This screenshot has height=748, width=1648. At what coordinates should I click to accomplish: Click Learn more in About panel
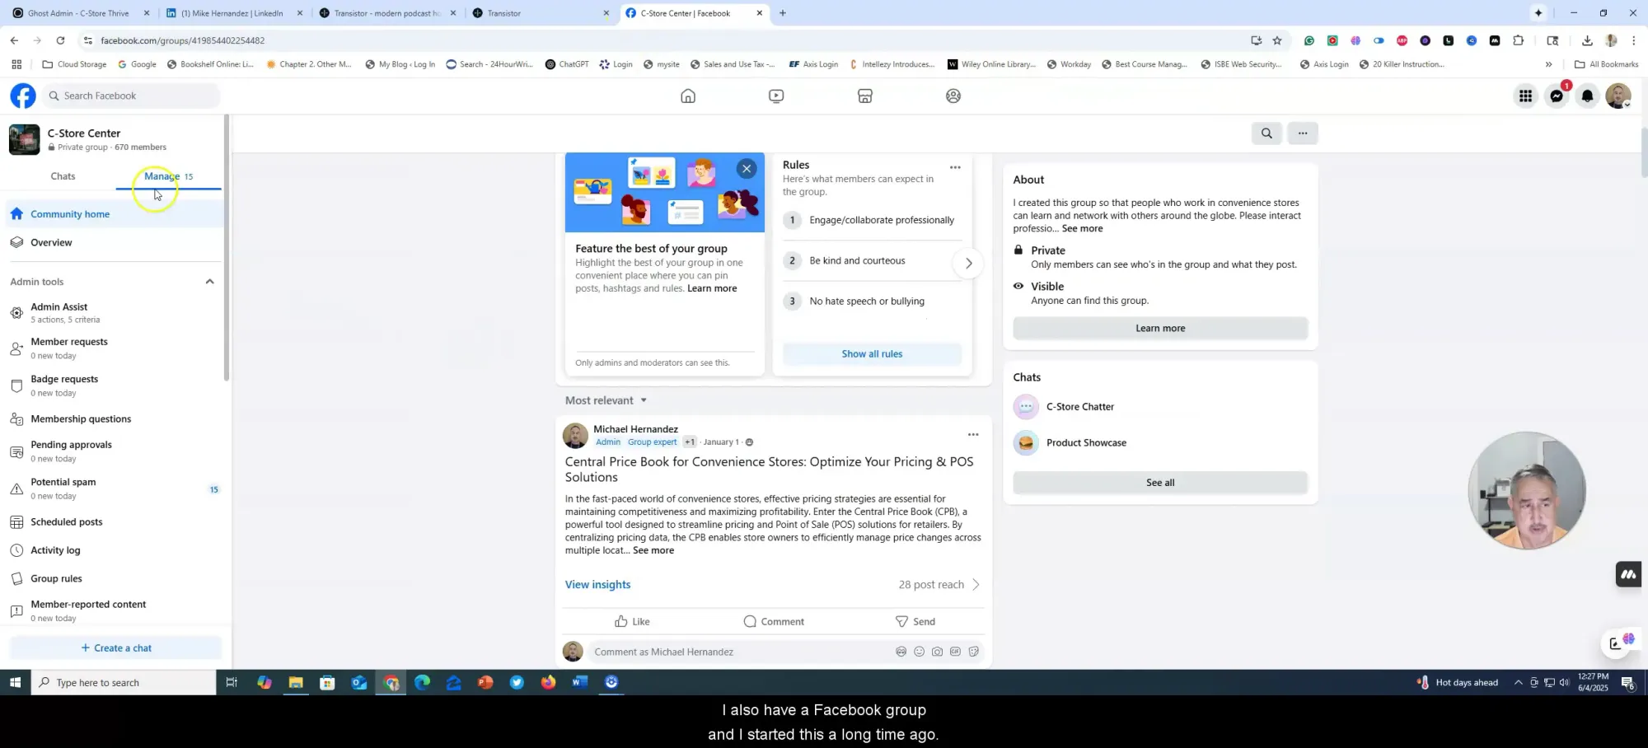pos(1160,329)
